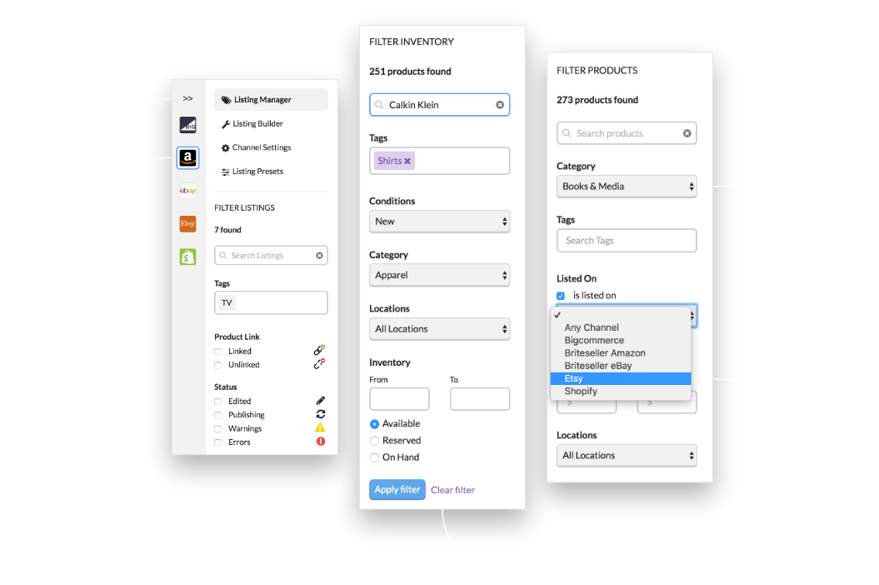Clear the Calkin Klein search text

point(500,105)
